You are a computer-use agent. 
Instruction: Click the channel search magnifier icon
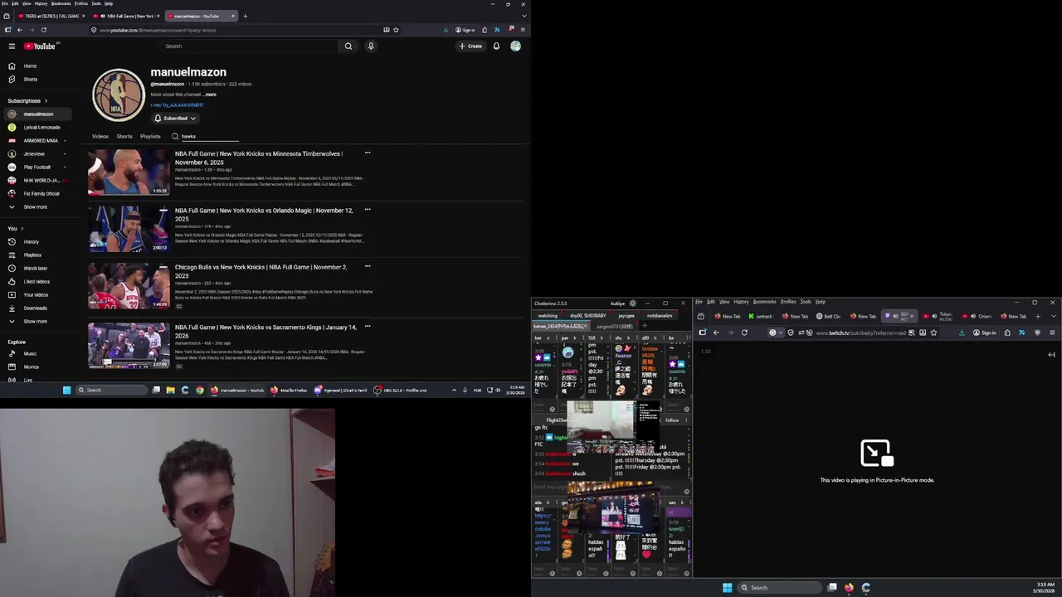(175, 136)
